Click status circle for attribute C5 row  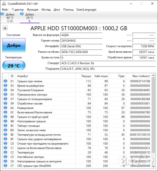(5, 157)
